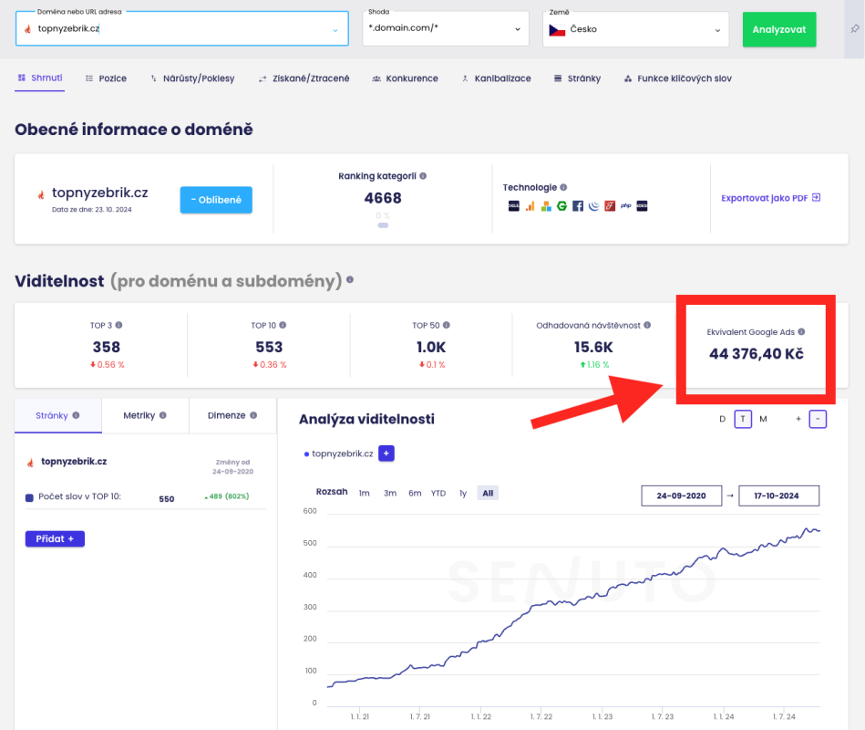Open the Shoda match type dropdown

pyautogui.click(x=446, y=28)
